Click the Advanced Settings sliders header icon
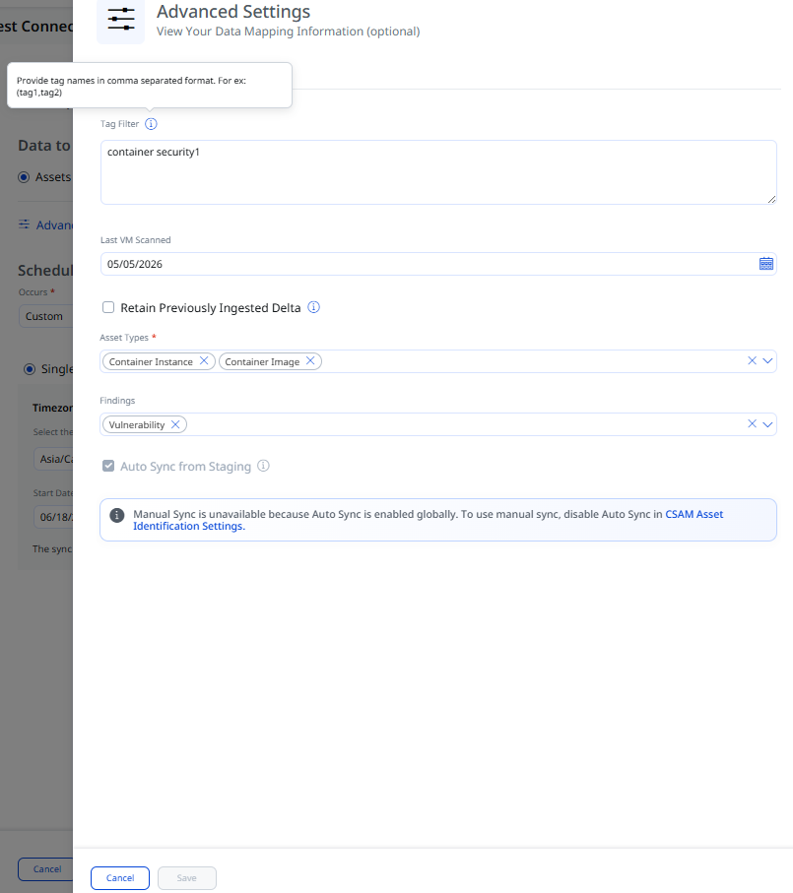 121,20
